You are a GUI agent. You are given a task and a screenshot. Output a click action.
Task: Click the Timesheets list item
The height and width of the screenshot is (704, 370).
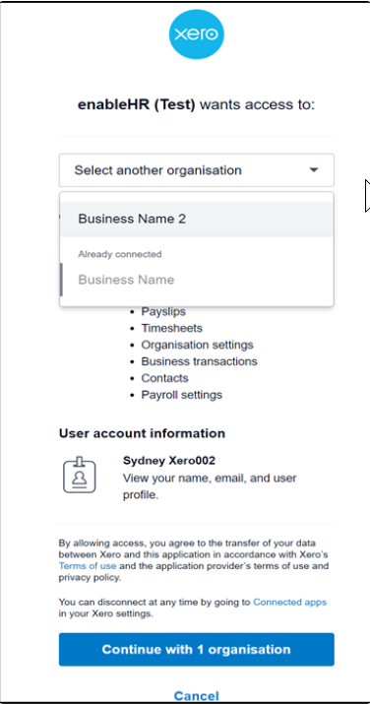tap(172, 328)
